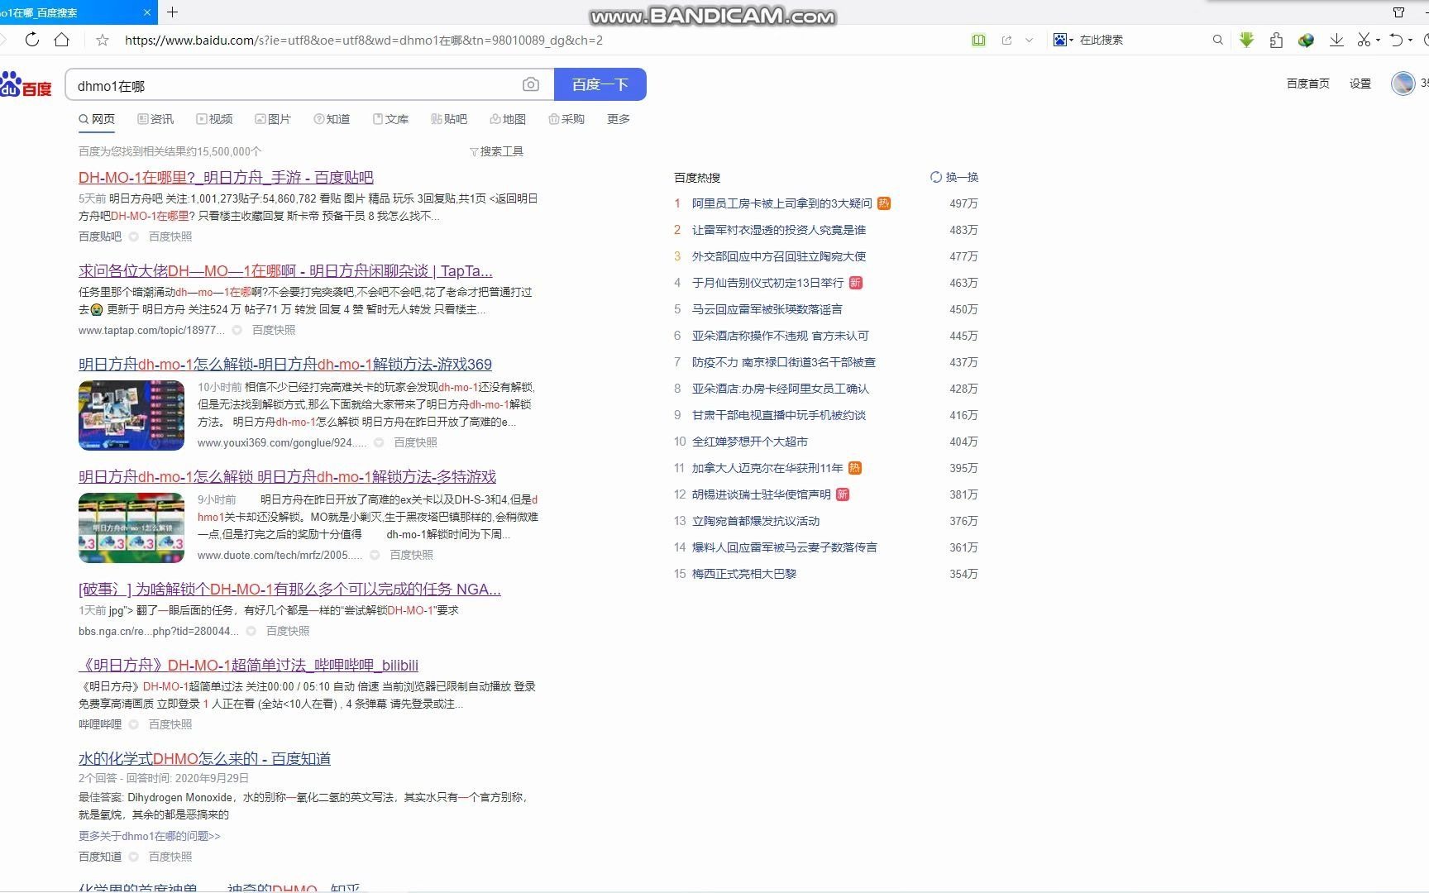Switch to the 视频 tab
The image size is (1429, 893).
[214, 119]
